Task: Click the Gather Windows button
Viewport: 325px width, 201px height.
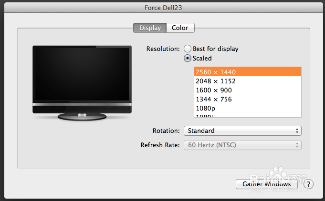Action: (x=267, y=184)
